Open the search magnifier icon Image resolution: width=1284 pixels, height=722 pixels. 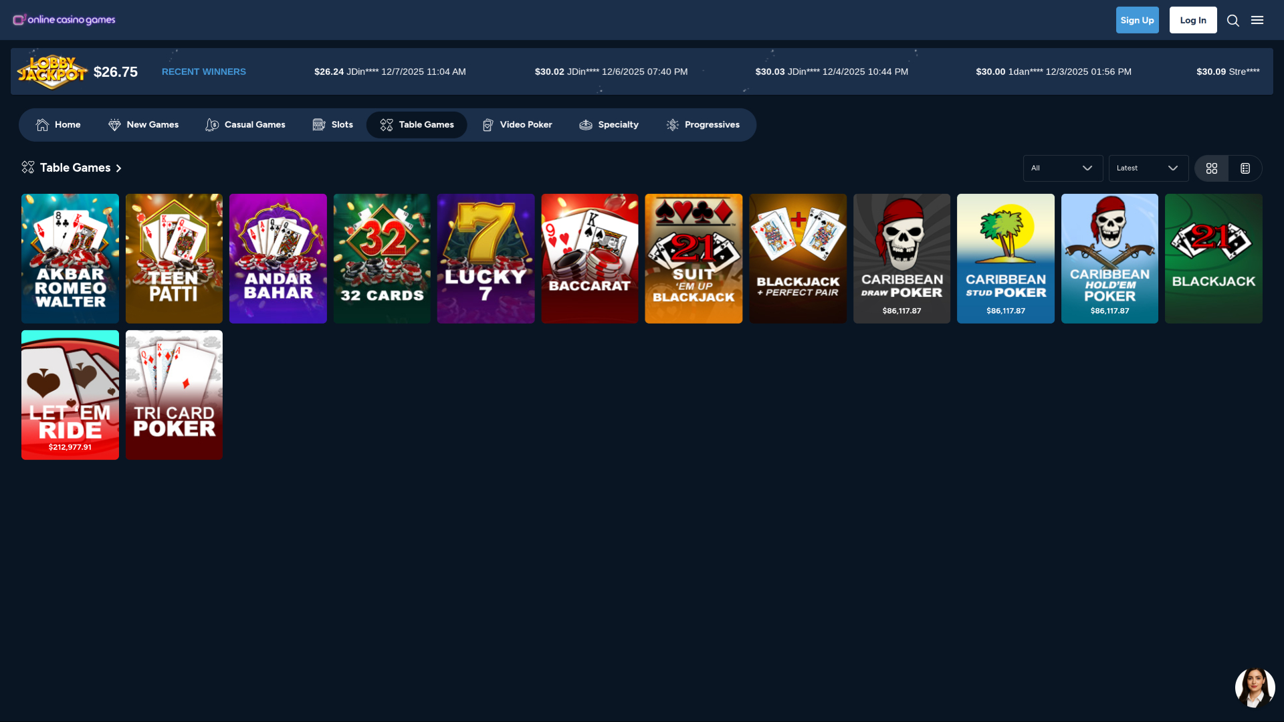pos(1233,20)
